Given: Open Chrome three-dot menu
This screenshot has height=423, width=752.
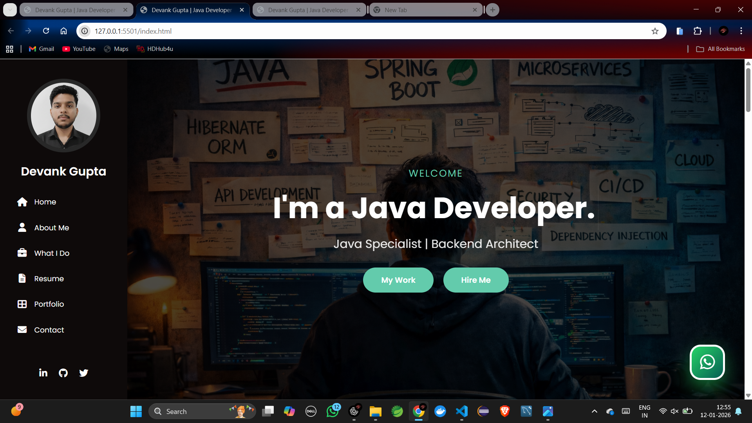Looking at the screenshot, I should tap(741, 31).
